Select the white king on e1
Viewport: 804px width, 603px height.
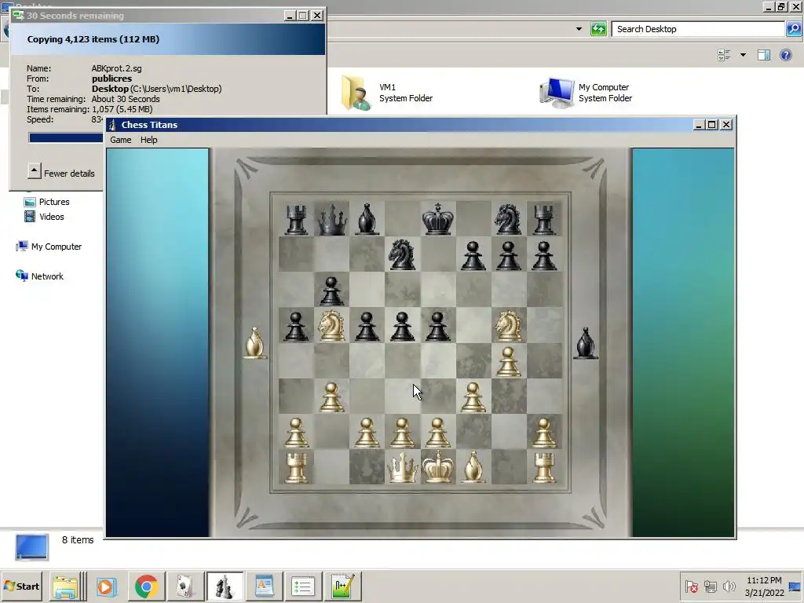click(438, 467)
